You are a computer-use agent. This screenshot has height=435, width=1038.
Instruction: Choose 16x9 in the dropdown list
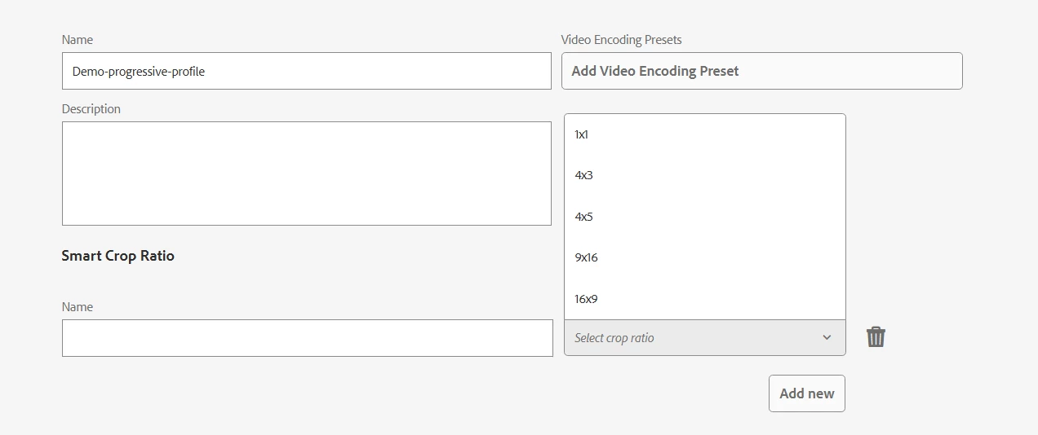[x=587, y=299]
